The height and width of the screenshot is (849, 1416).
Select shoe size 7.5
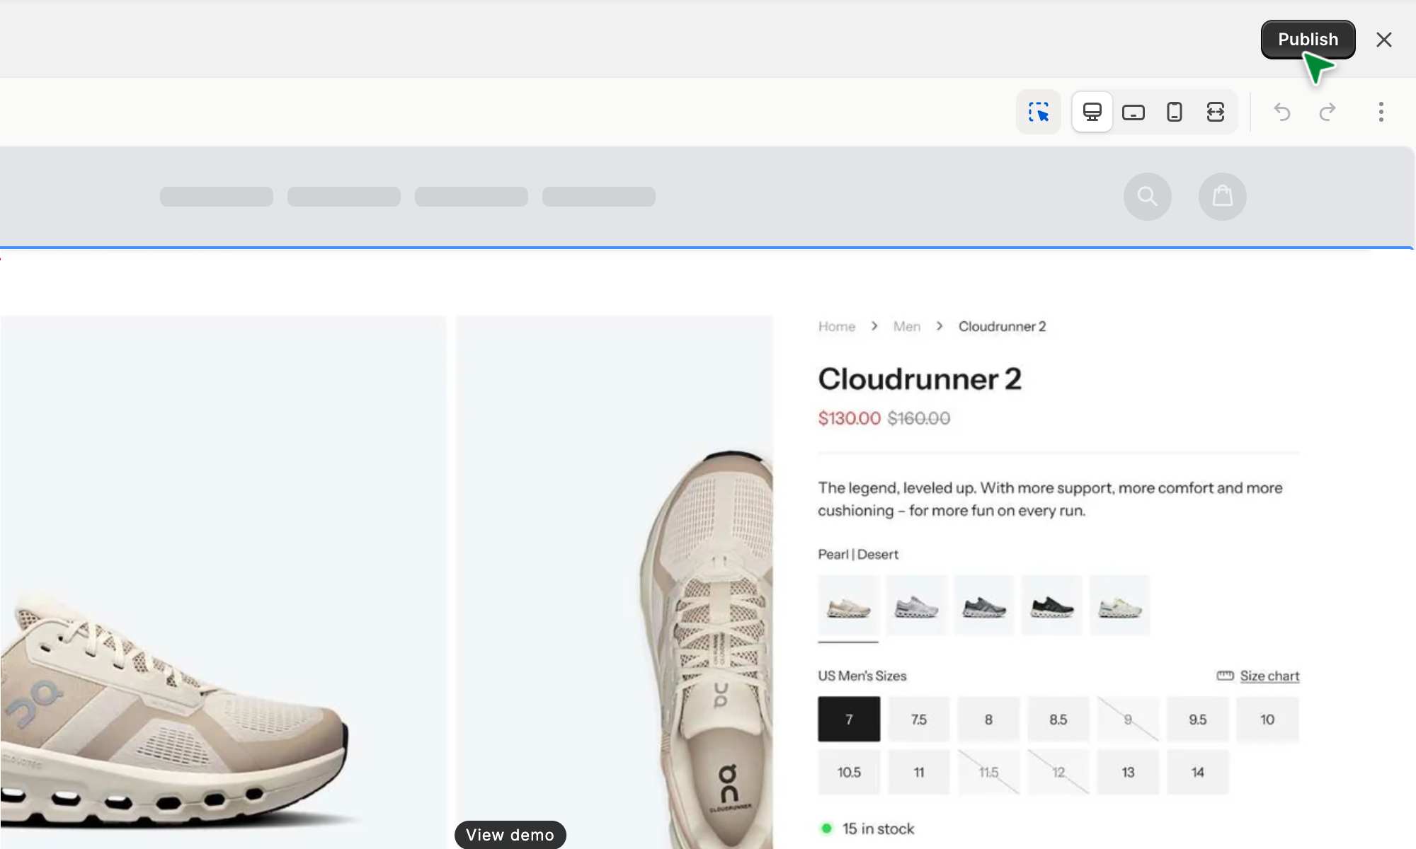(x=918, y=719)
